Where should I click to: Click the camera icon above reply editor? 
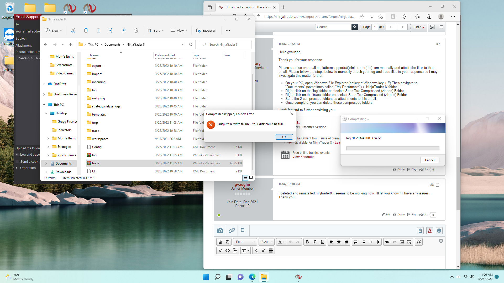pos(220,231)
